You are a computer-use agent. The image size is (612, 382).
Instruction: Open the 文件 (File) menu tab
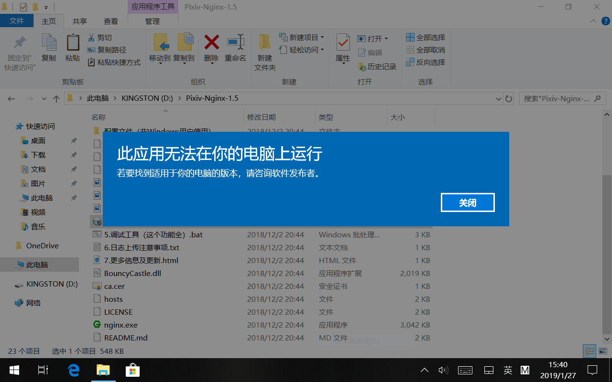(17, 21)
